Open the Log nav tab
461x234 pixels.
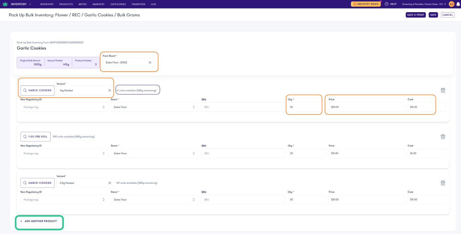(x=154, y=4)
